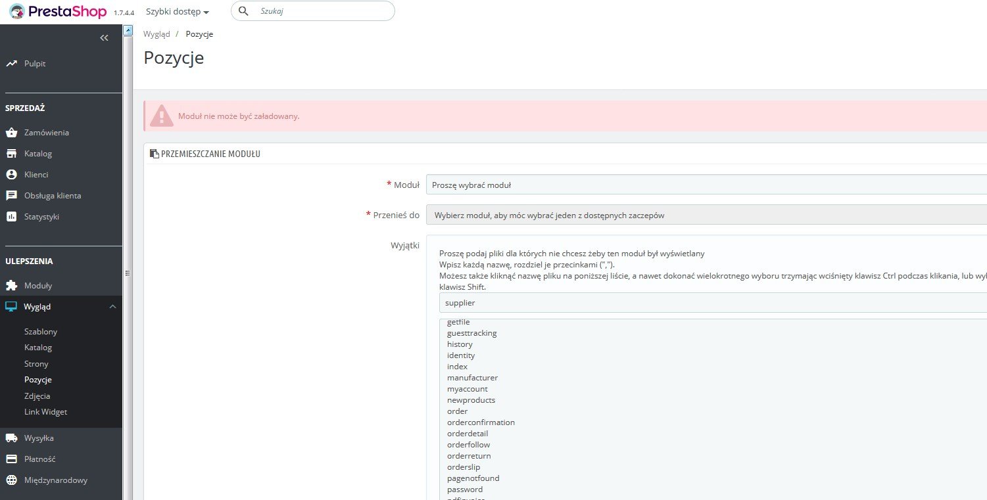Click the Moduły puzzle icon

[x=11, y=286]
